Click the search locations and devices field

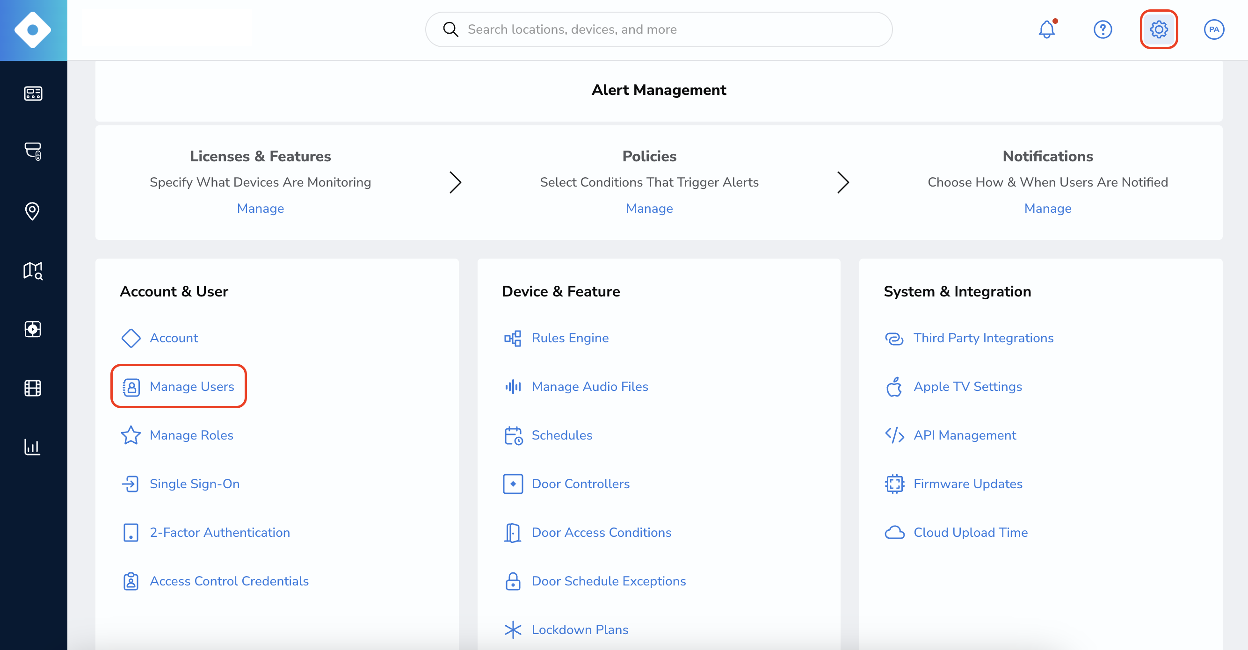659,29
